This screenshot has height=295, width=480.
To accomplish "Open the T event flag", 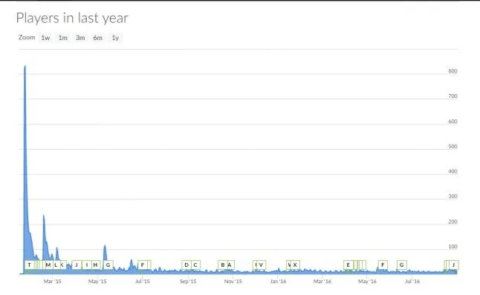I will tap(30, 265).
